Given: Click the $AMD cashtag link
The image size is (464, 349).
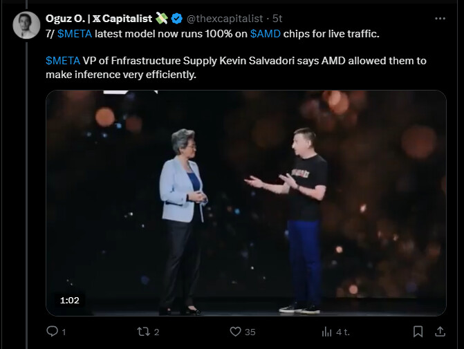Looking at the screenshot, I should [x=266, y=34].
